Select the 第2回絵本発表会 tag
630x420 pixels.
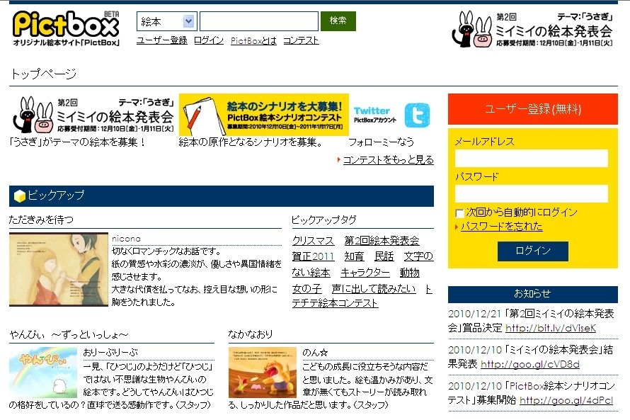(x=382, y=241)
